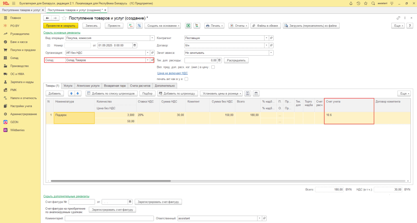Move row up with blue up arrow
The height and width of the screenshot is (223, 417).
[x=71, y=93]
